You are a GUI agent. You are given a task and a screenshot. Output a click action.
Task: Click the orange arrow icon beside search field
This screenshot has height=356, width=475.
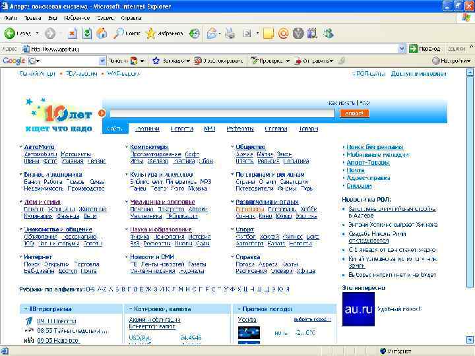(x=102, y=113)
